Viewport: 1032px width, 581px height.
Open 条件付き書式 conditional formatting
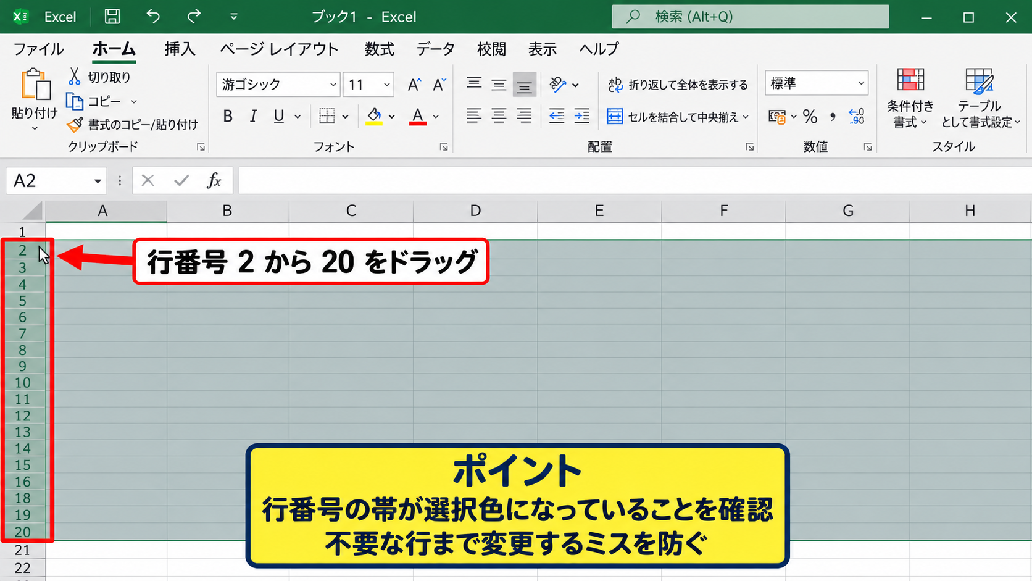pyautogui.click(x=910, y=98)
